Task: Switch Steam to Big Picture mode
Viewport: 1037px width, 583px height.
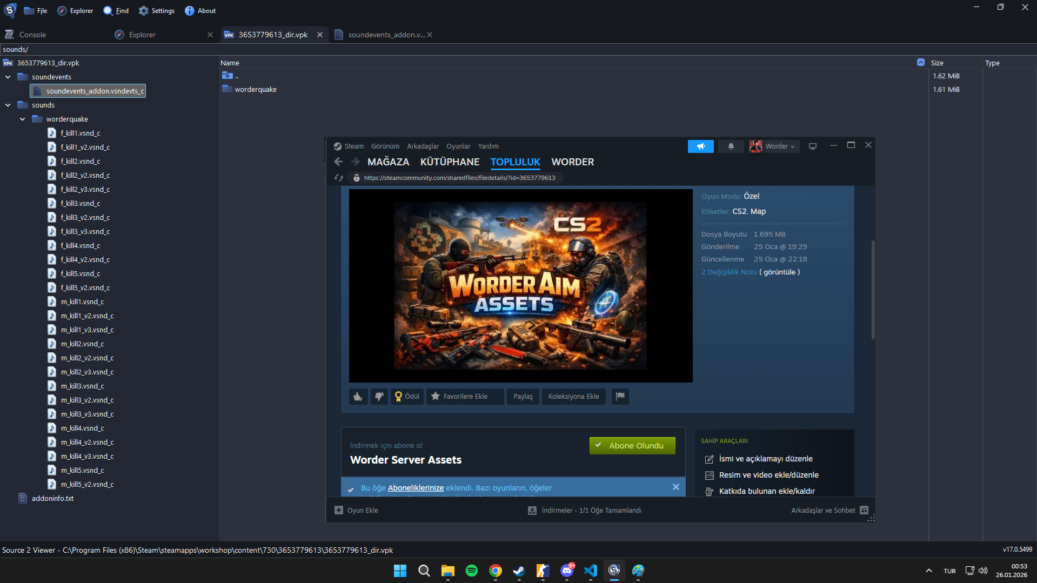Action: [812, 146]
